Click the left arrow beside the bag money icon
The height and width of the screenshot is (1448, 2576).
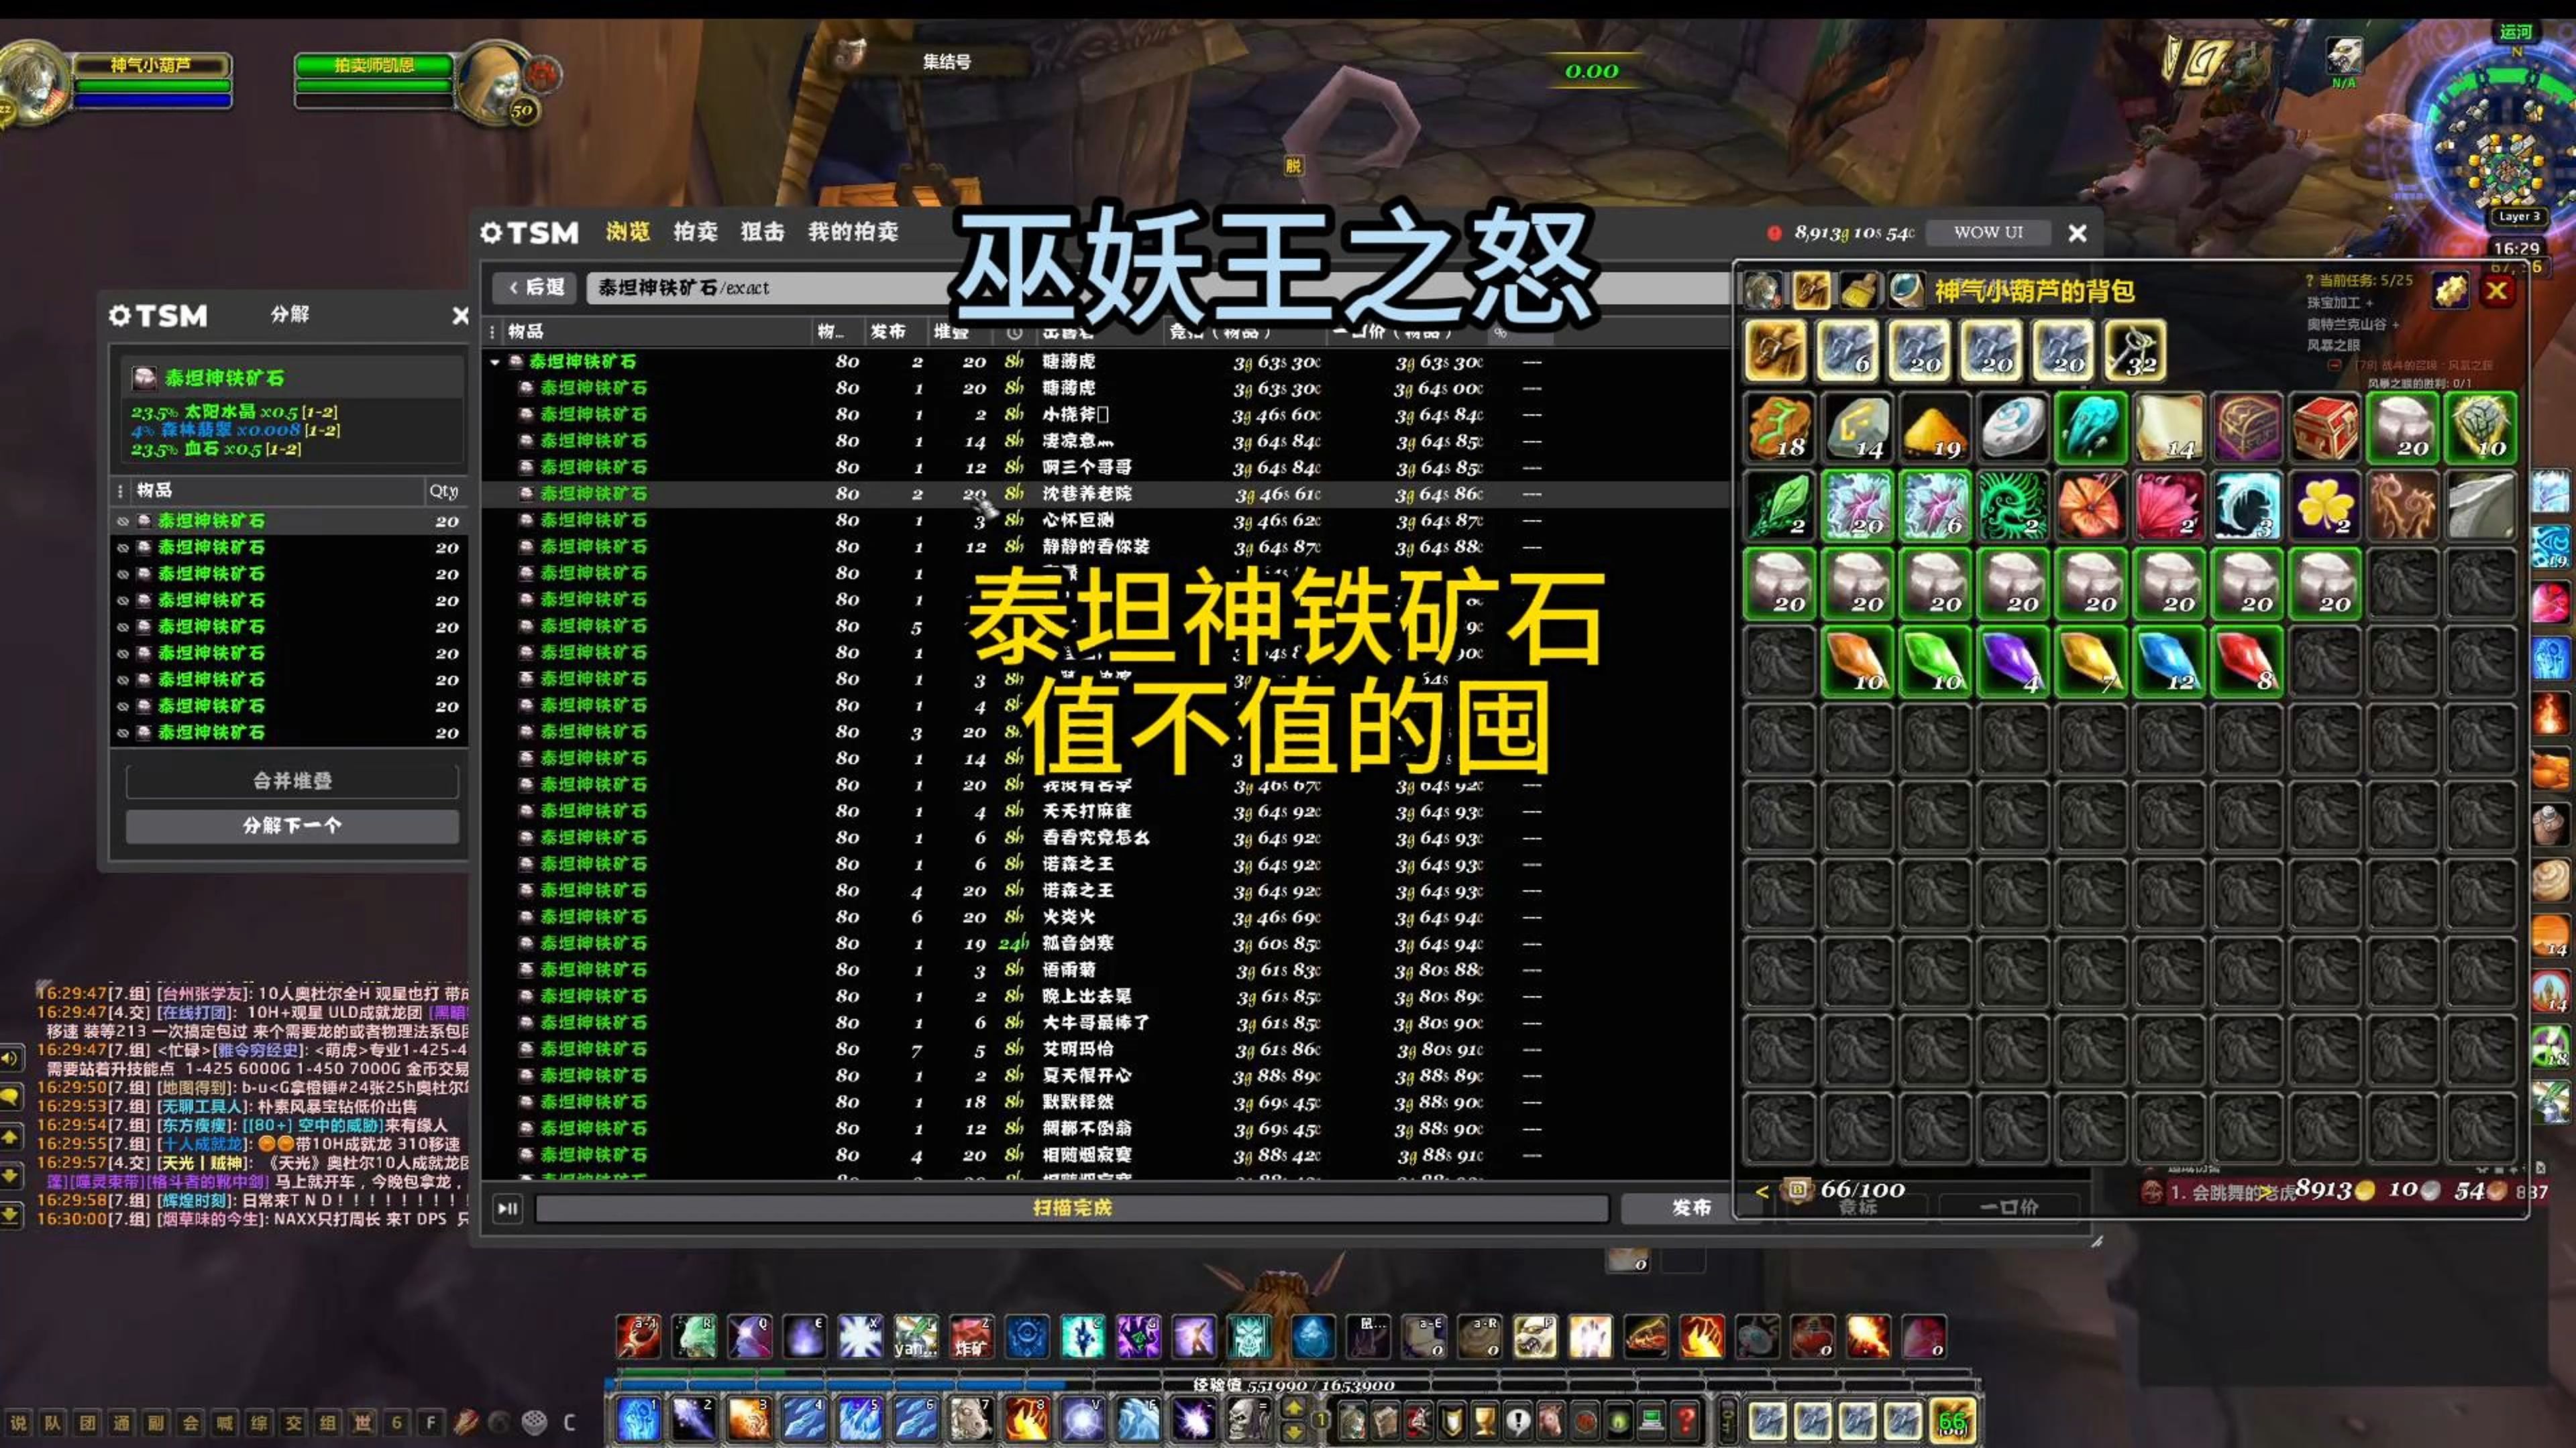pos(1762,1191)
